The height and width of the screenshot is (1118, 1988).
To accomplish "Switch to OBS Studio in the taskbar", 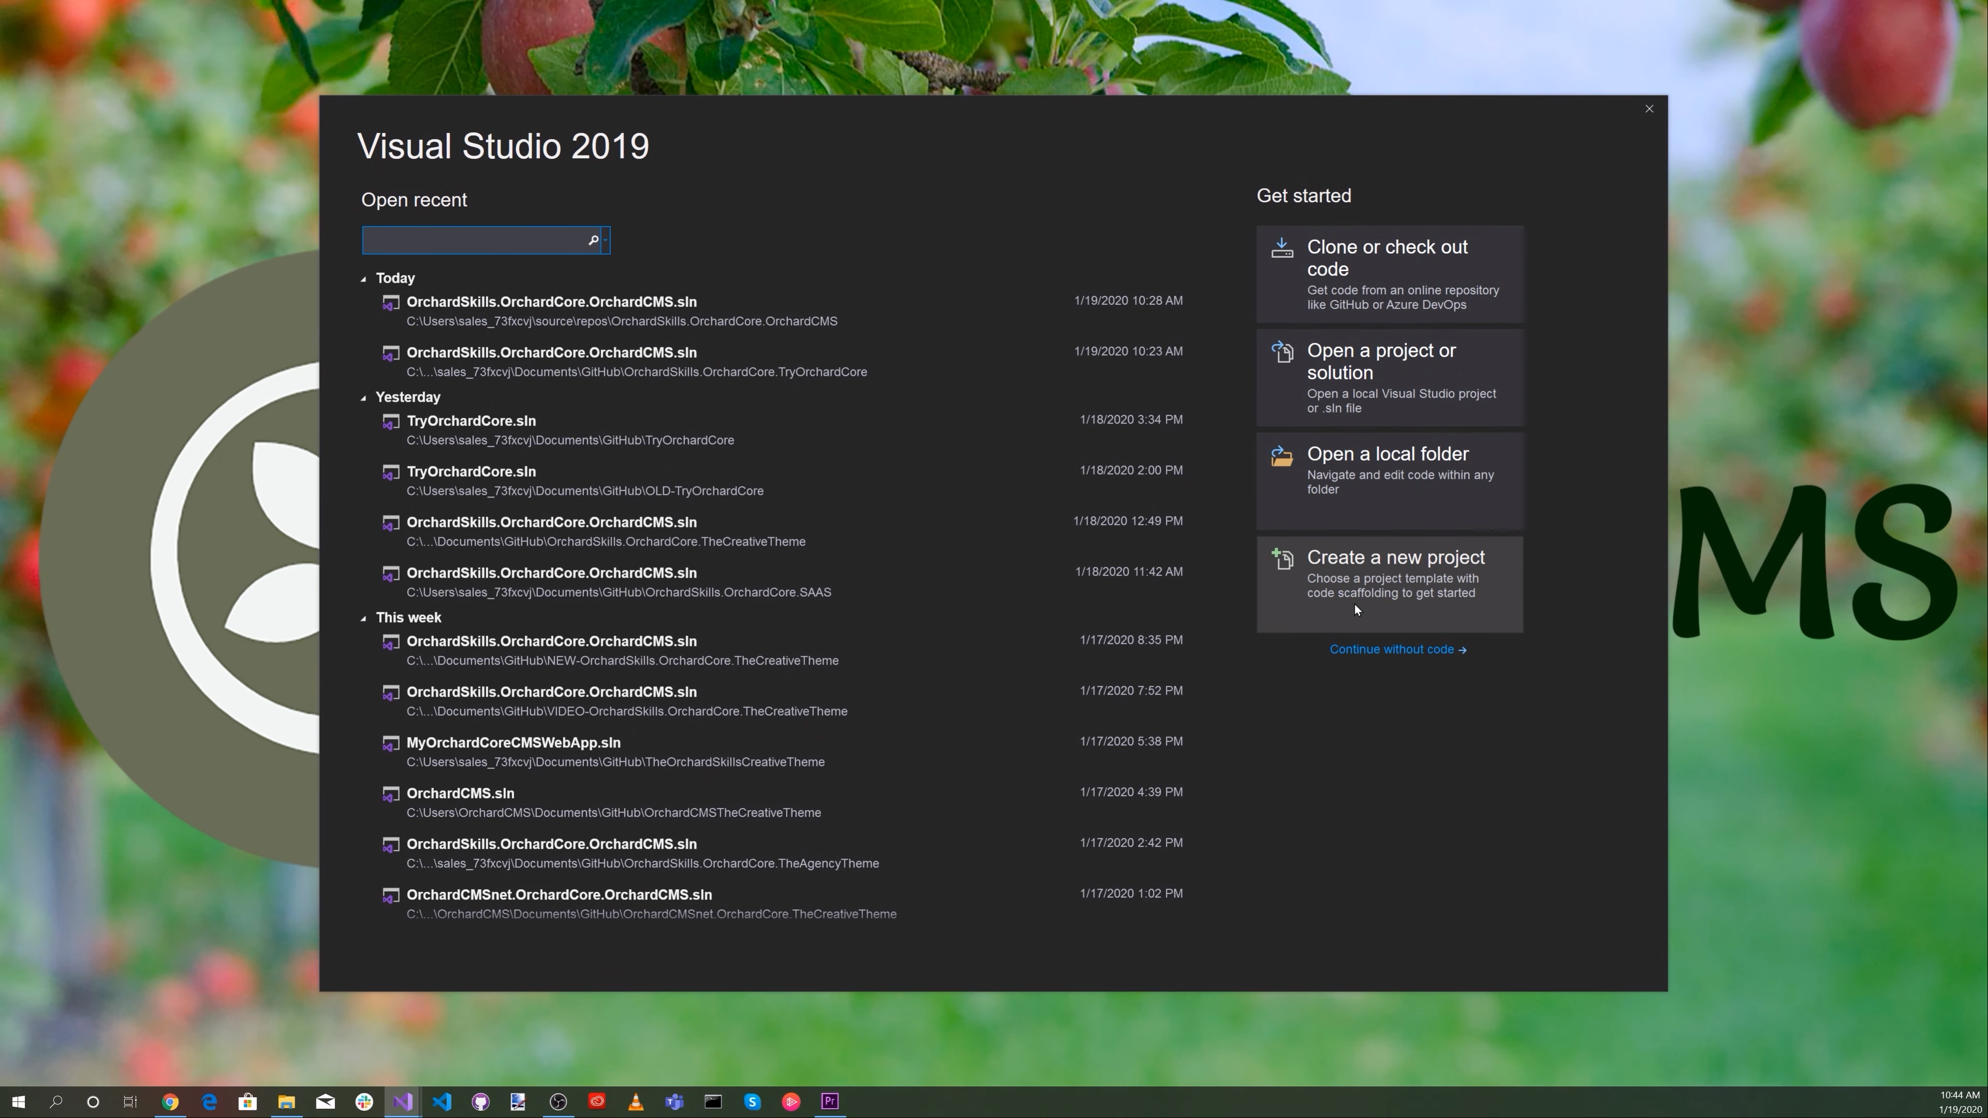I will (x=558, y=1102).
